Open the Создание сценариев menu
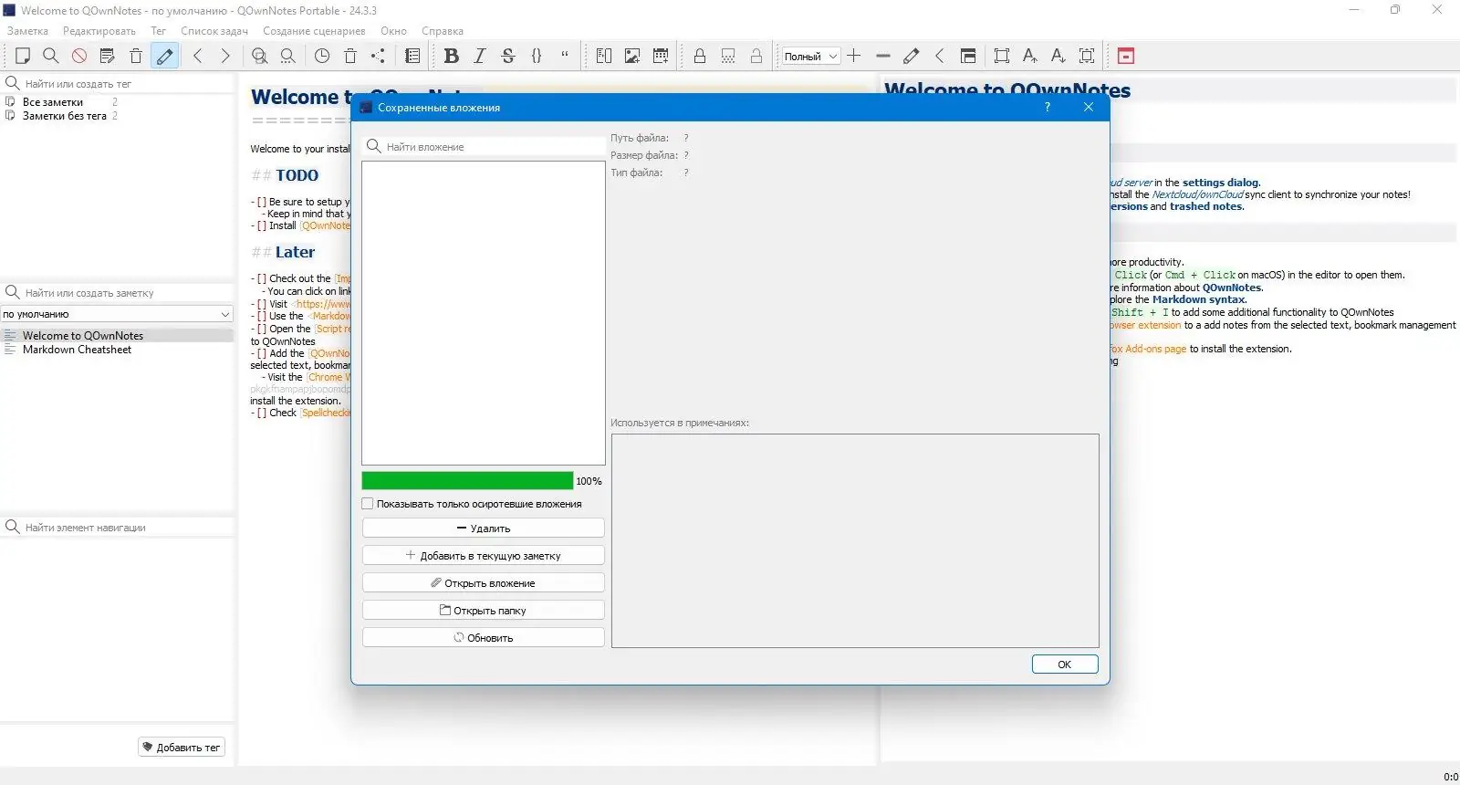This screenshot has height=785, width=1460. pyautogui.click(x=314, y=31)
